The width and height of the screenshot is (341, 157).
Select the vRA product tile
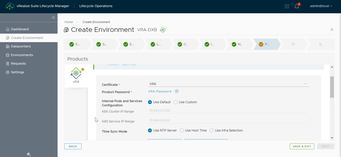76,76
